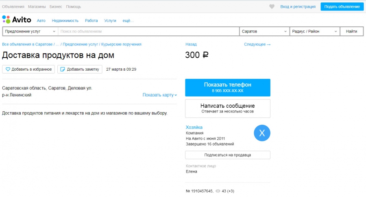Viewport: 366px width, 197px height.
Task: Click Подать объявление button
Action: click(342, 6)
